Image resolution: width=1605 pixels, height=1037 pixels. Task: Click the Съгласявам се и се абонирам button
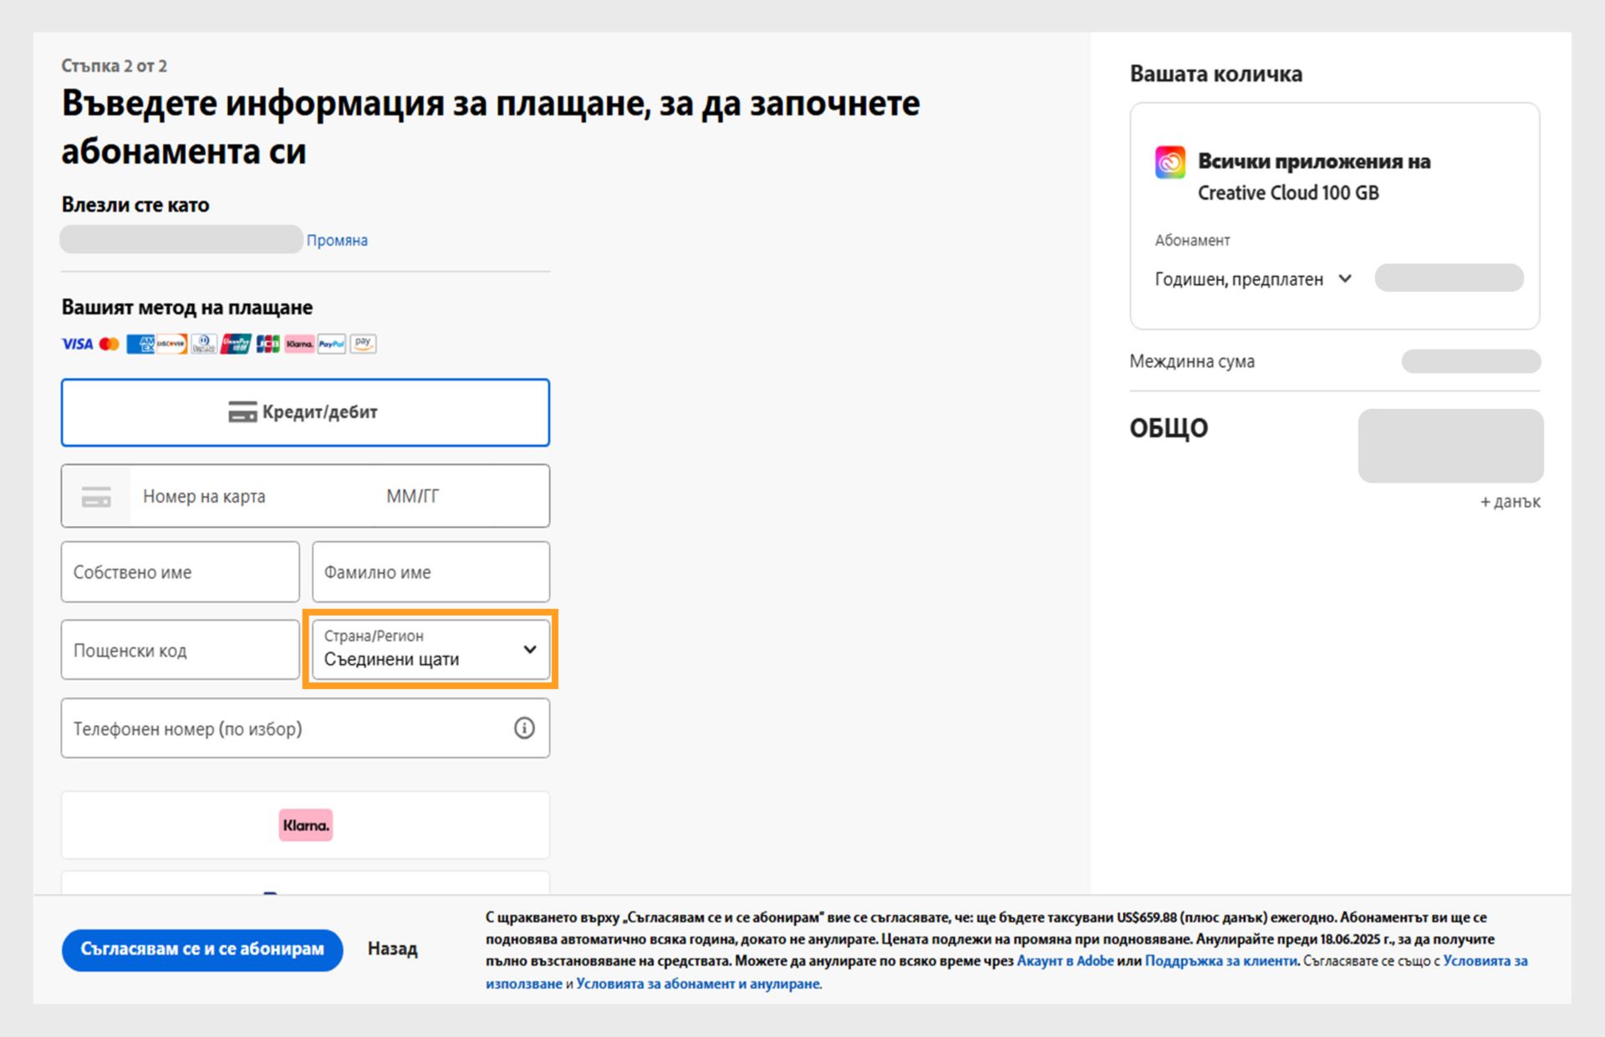click(202, 949)
